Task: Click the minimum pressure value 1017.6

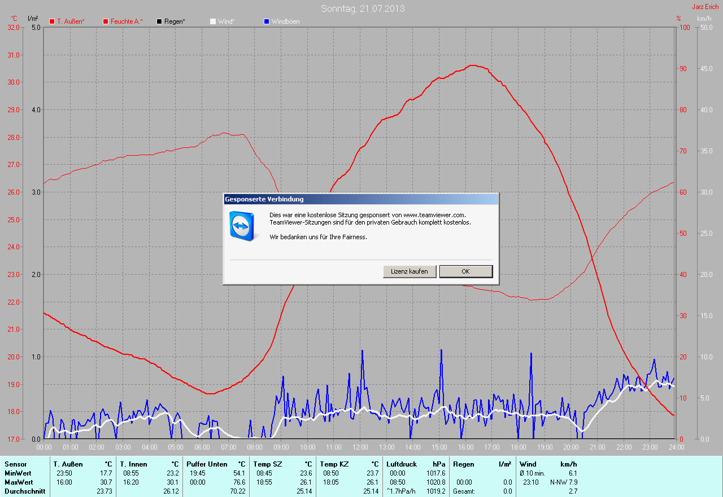Action: point(435,473)
